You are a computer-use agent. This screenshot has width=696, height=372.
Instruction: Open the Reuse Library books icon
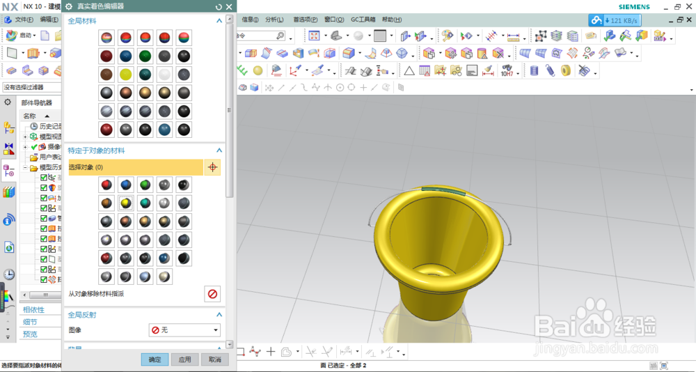(9, 192)
